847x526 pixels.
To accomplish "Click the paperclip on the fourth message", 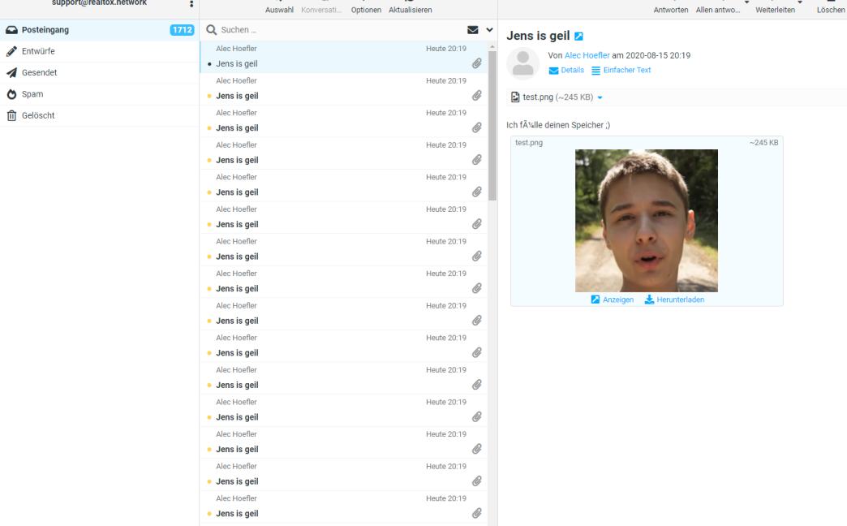I will tap(476, 160).
